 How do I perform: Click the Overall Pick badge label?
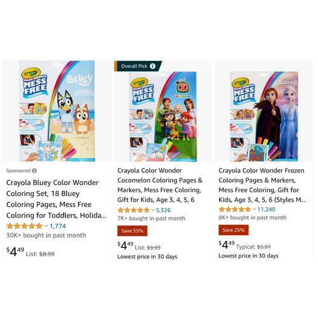coord(134,66)
